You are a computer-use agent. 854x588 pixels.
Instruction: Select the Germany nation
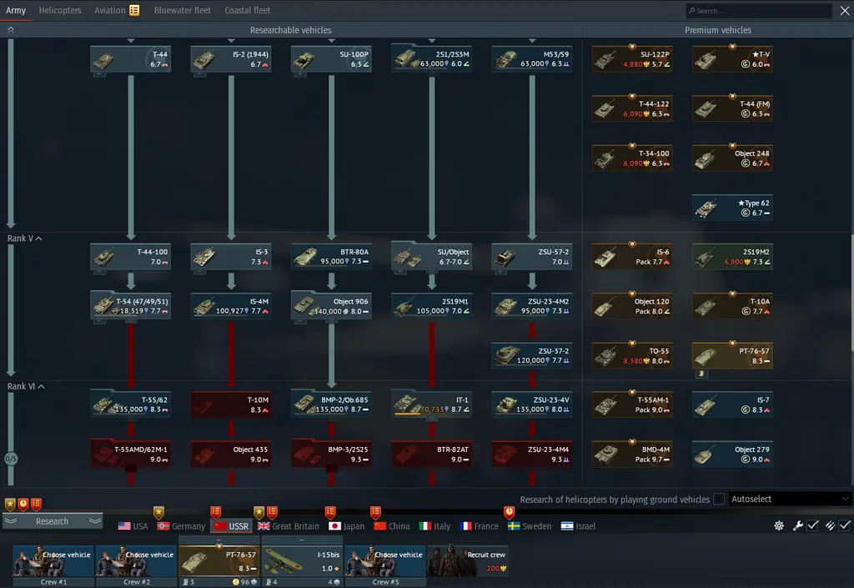click(x=181, y=526)
